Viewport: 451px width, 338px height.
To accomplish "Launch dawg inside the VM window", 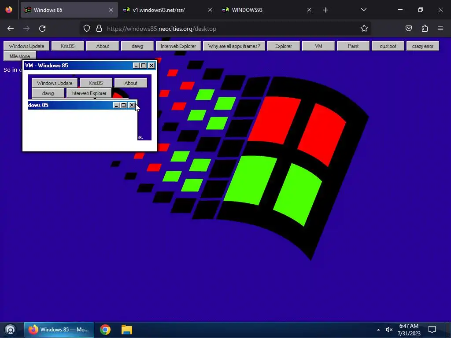I will click(48, 93).
